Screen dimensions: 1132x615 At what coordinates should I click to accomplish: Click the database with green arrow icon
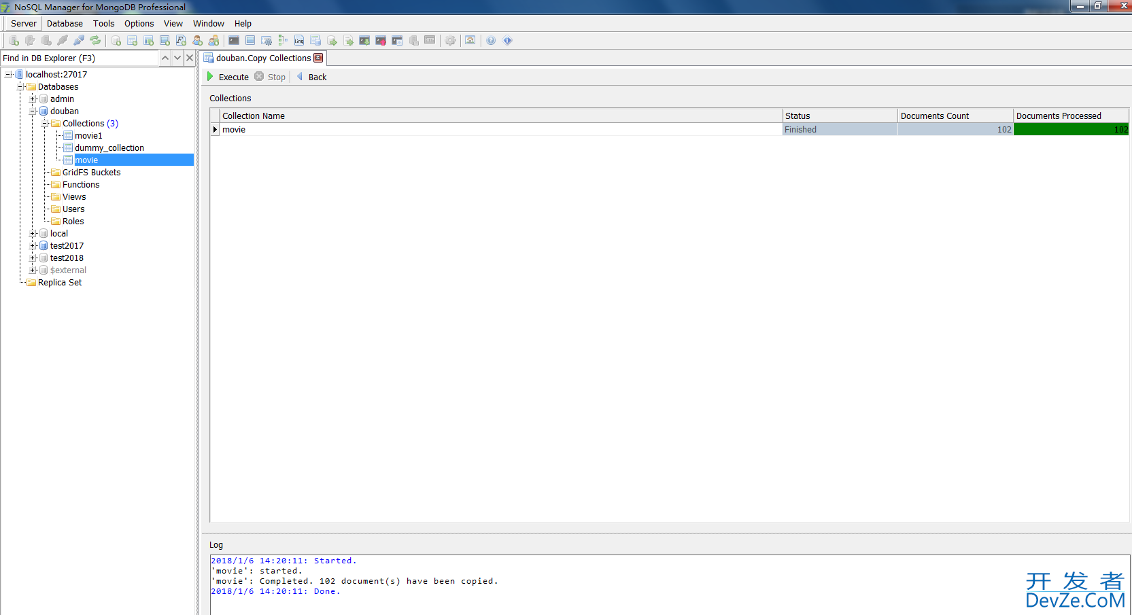coord(332,41)
